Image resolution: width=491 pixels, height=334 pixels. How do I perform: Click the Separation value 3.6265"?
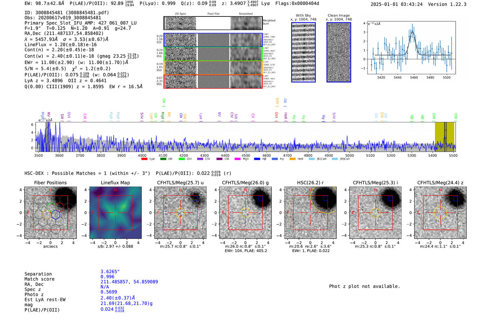(x=110, y=272)
